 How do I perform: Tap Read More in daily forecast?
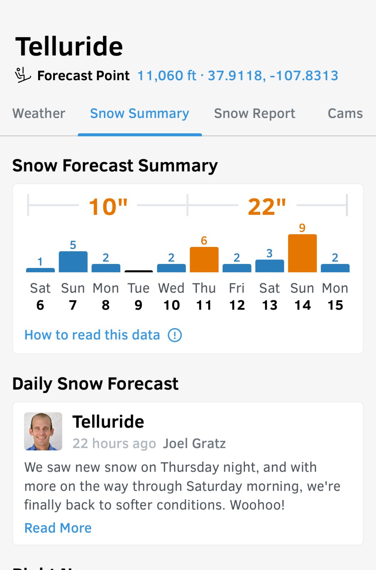click(x=58, y=528)
